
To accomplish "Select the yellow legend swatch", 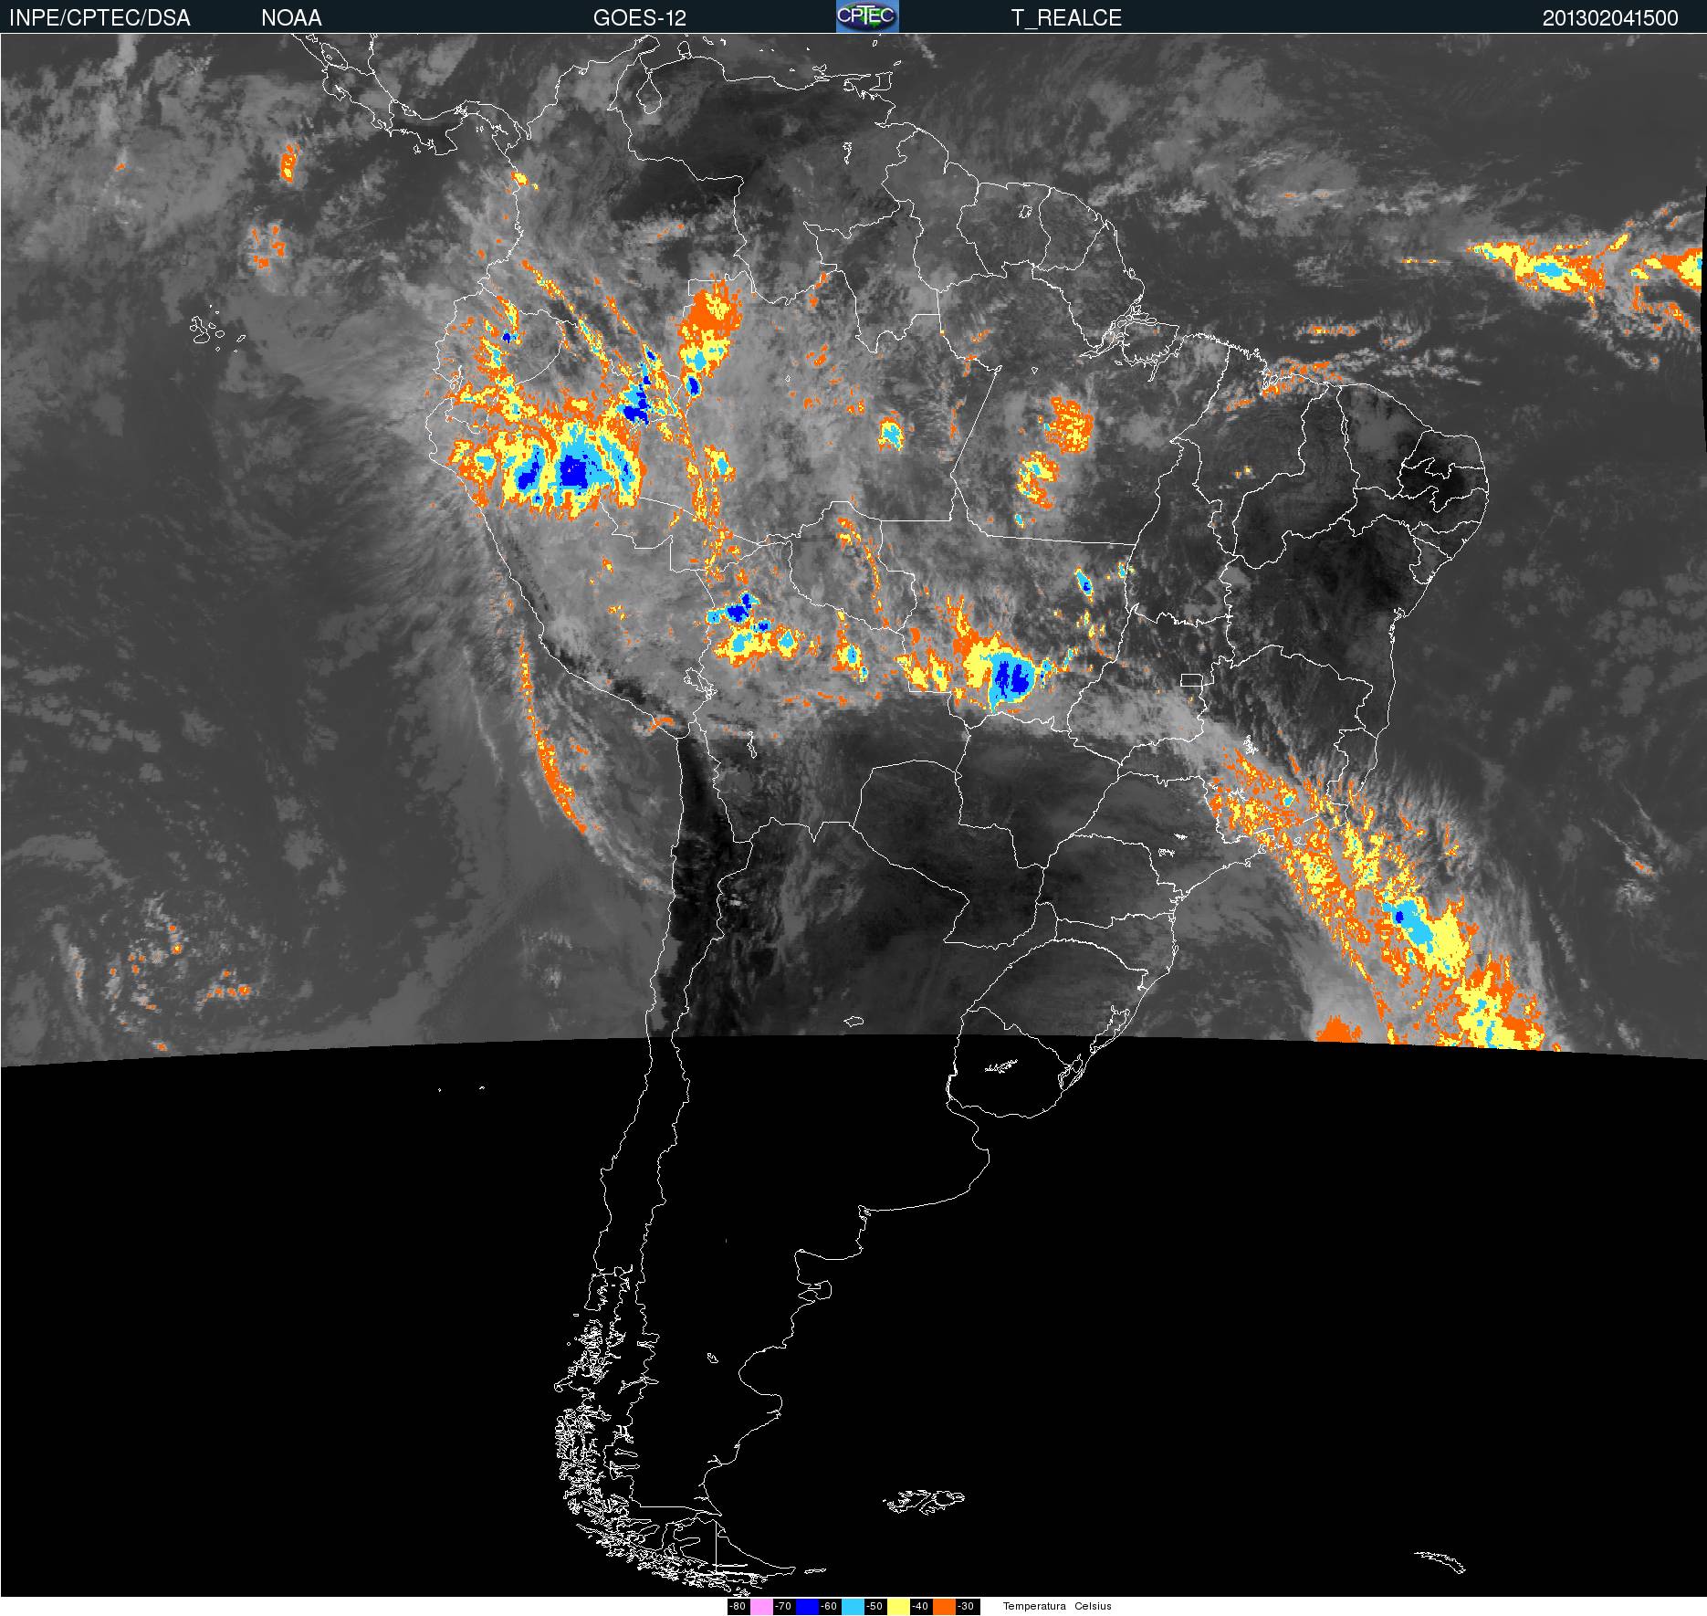I will click(898, 1607).
